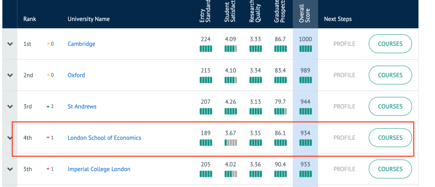Click COURSES for Imperial College London

pos(390,169)
